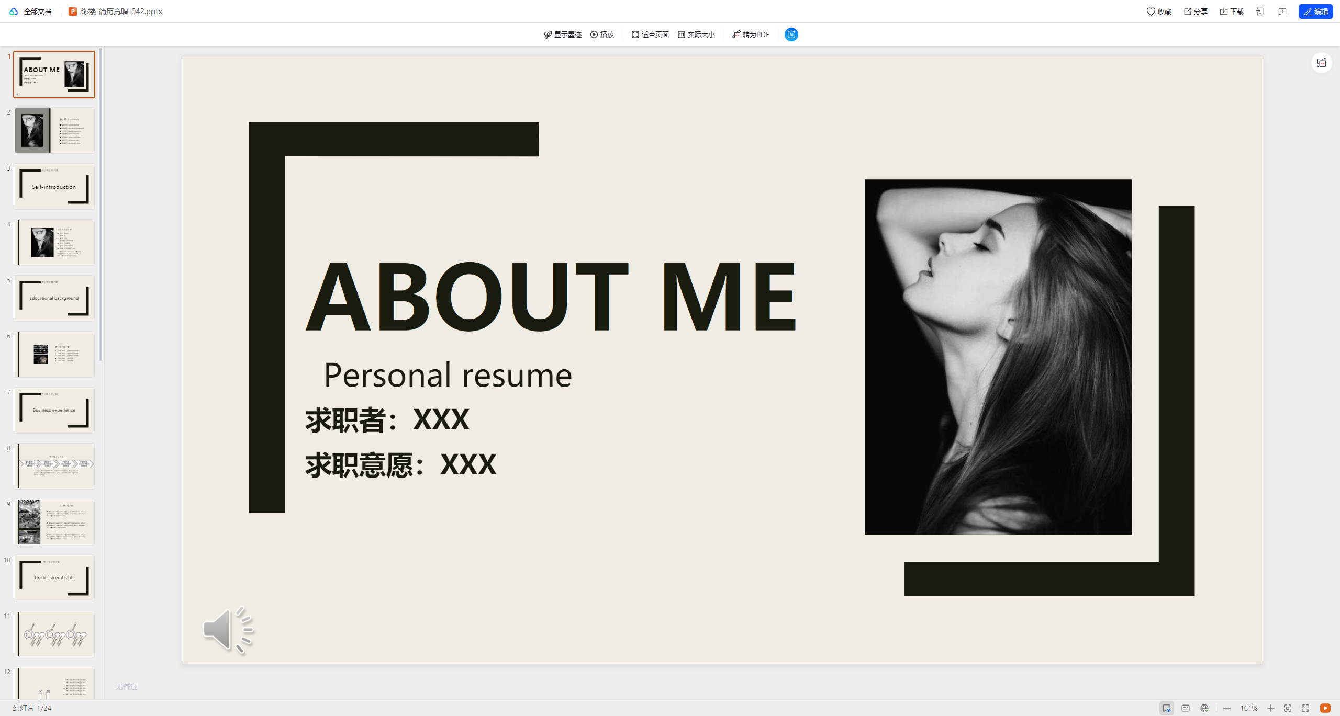Click the zoom out minus icon

(1227, 708)
